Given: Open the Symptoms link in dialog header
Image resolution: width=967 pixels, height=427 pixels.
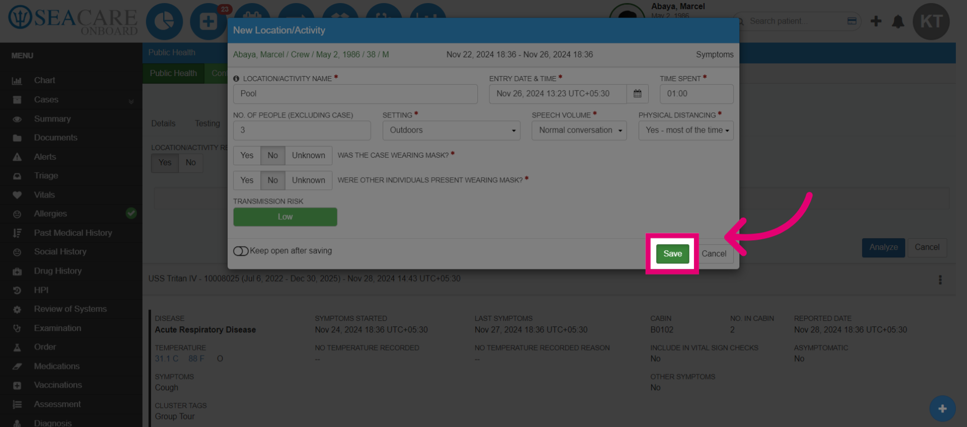Looking at the screenshot, I should pyautogui.click(x=715, y=54).
